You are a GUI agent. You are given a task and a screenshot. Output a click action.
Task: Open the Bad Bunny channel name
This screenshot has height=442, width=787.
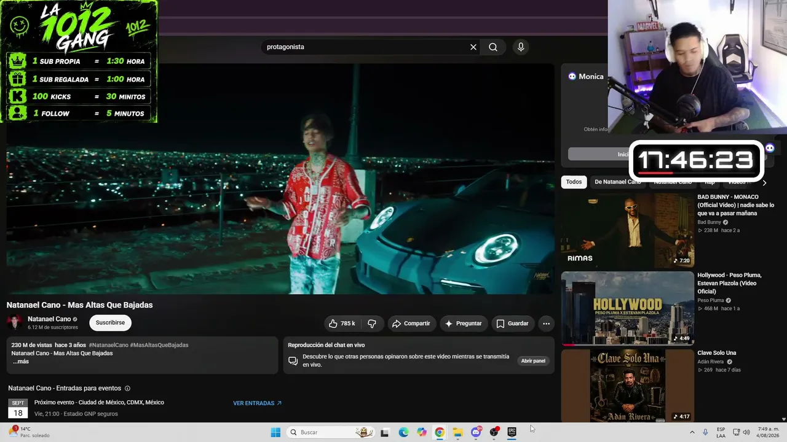pos(709,222)
